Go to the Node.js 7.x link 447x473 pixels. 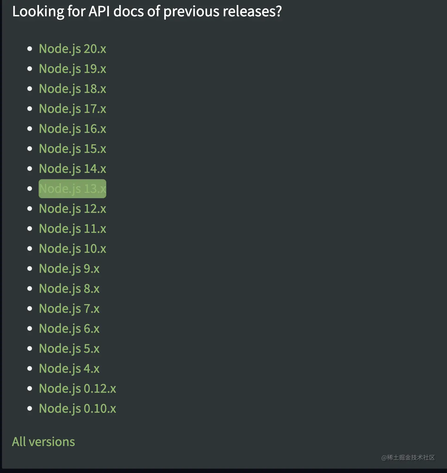point(69,309)
